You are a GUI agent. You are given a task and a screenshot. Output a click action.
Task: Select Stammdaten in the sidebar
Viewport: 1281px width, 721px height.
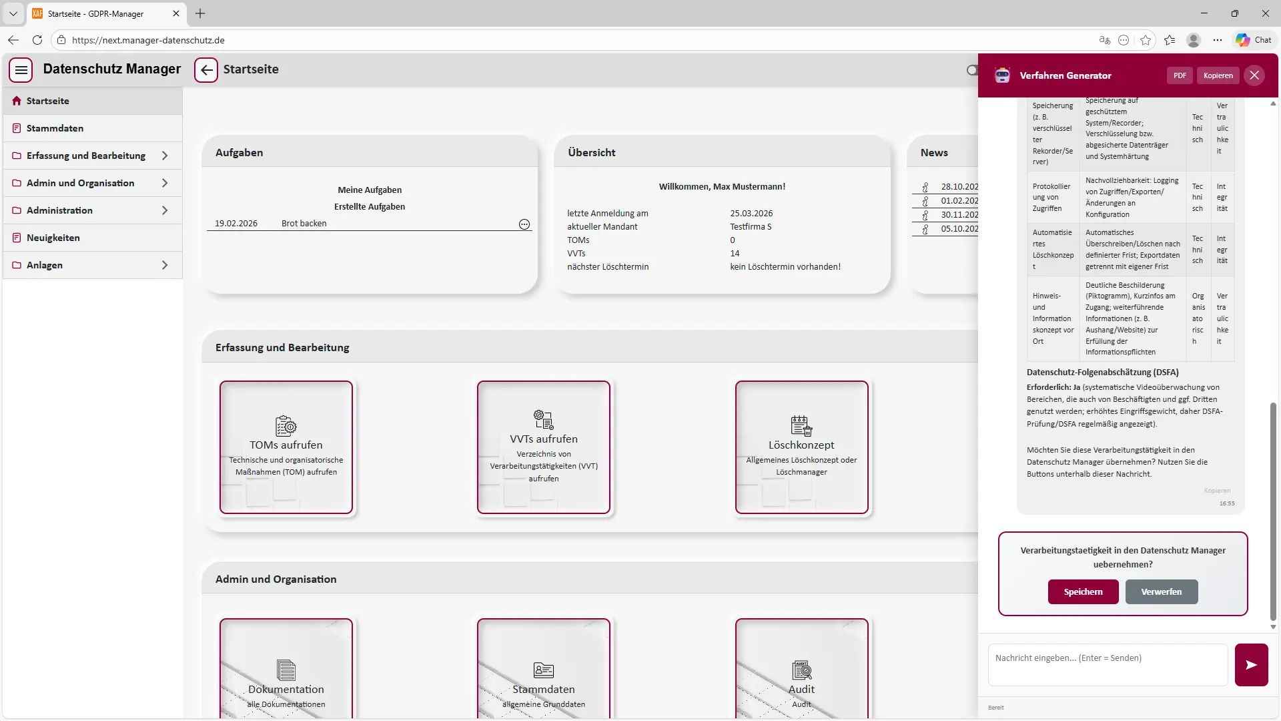[55, 128]
